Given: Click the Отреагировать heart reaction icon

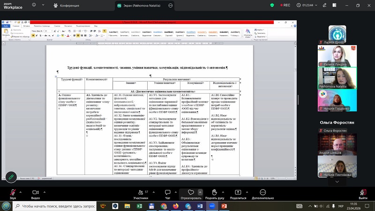Looking at the screenshot, I should pos(190,192).
